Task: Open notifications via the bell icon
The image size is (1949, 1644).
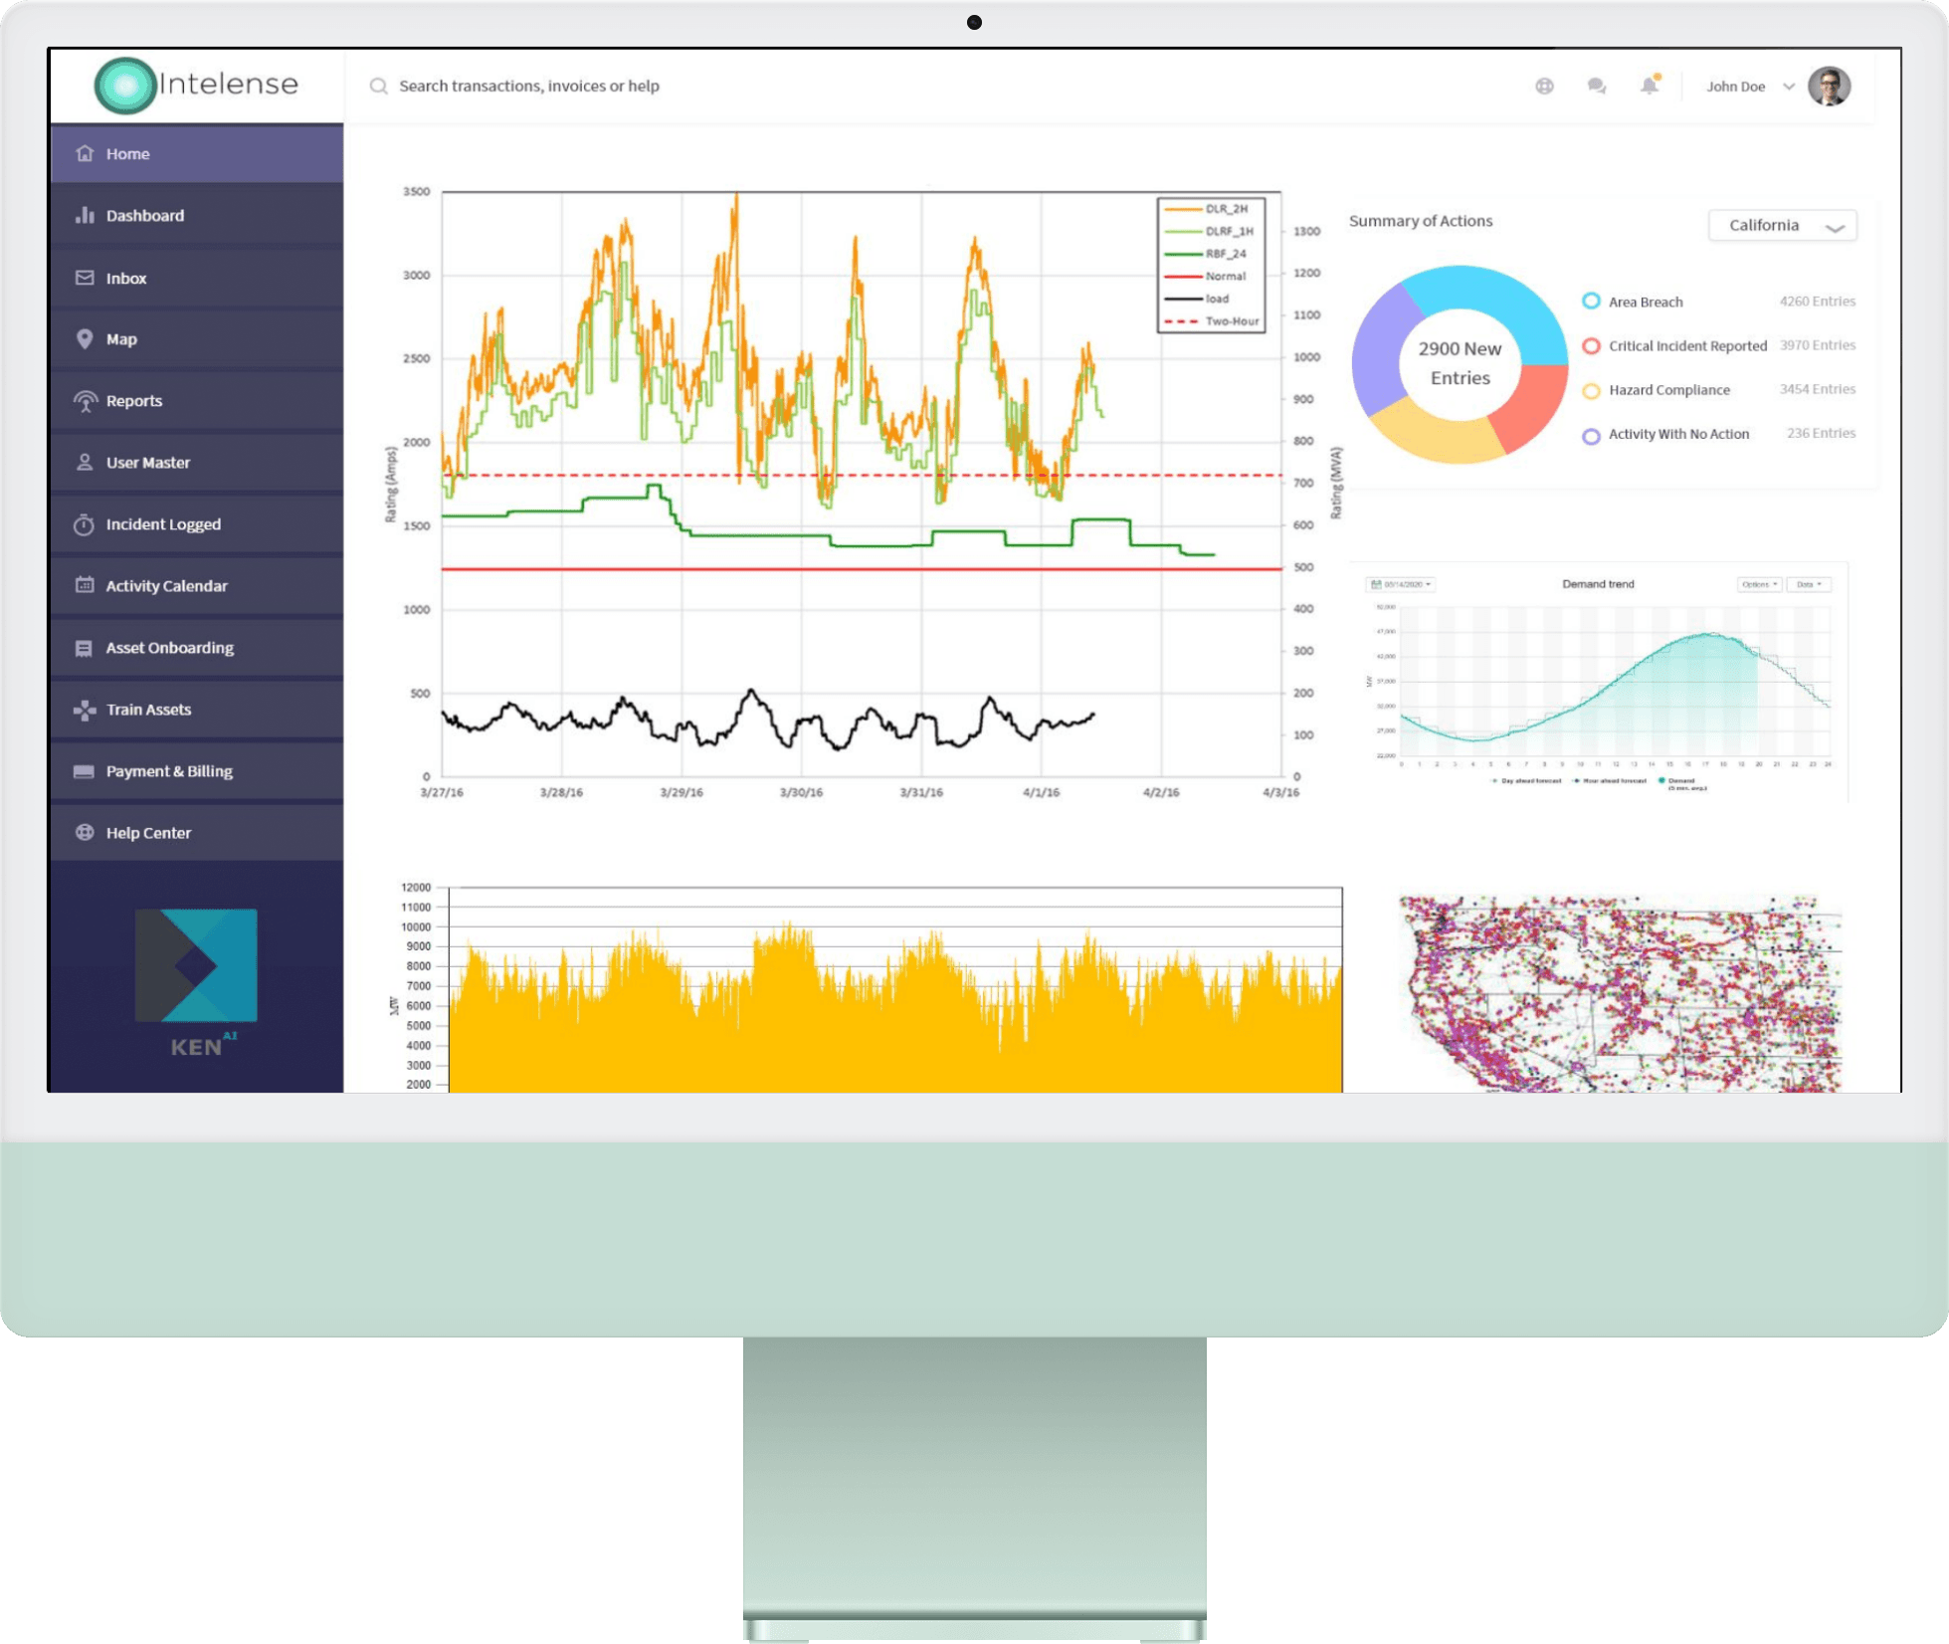Action: coord(1649,87)
